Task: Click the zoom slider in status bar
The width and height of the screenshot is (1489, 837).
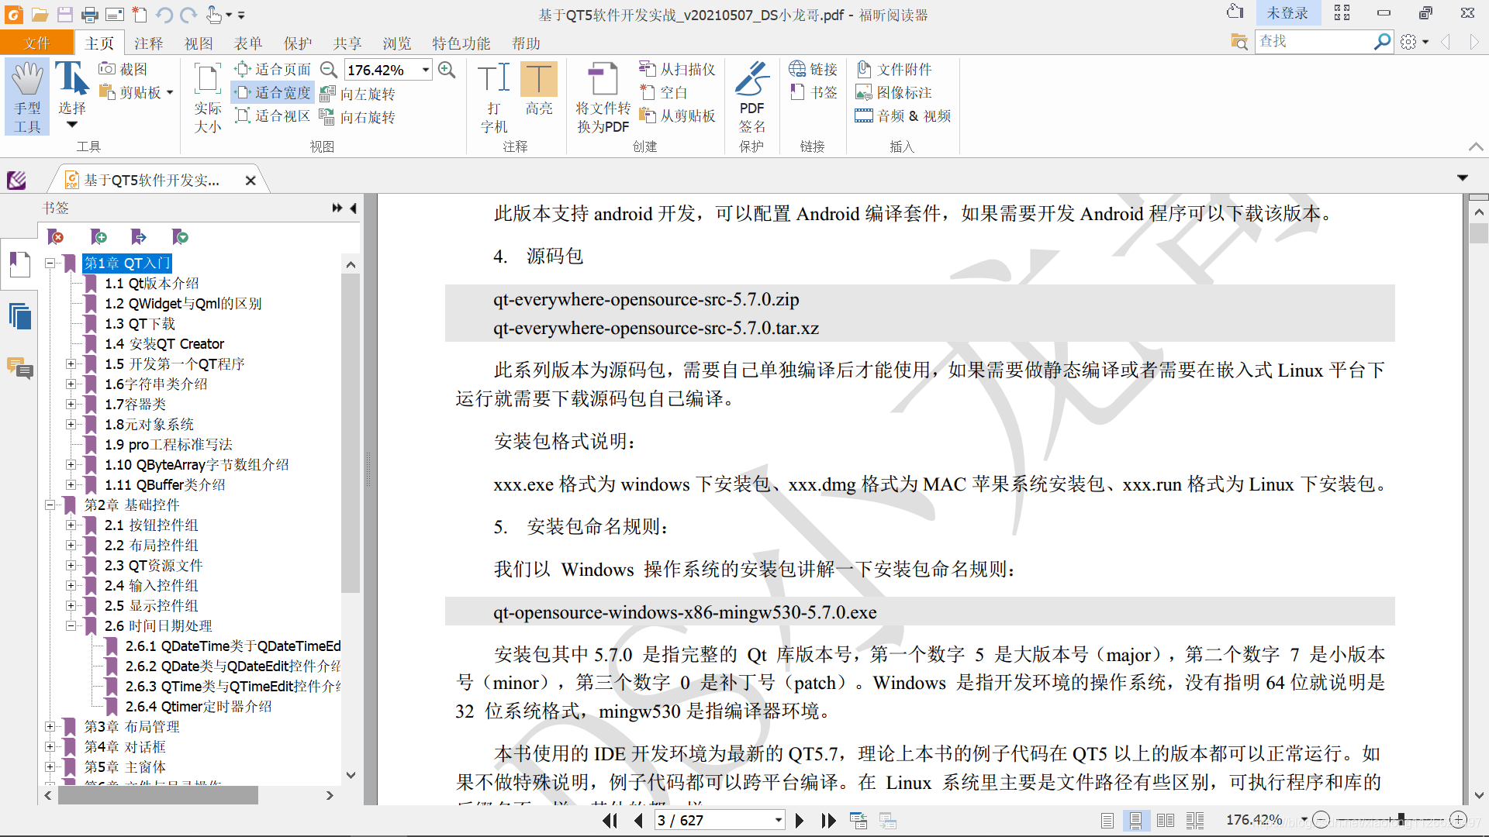Action: (1401, 819)
